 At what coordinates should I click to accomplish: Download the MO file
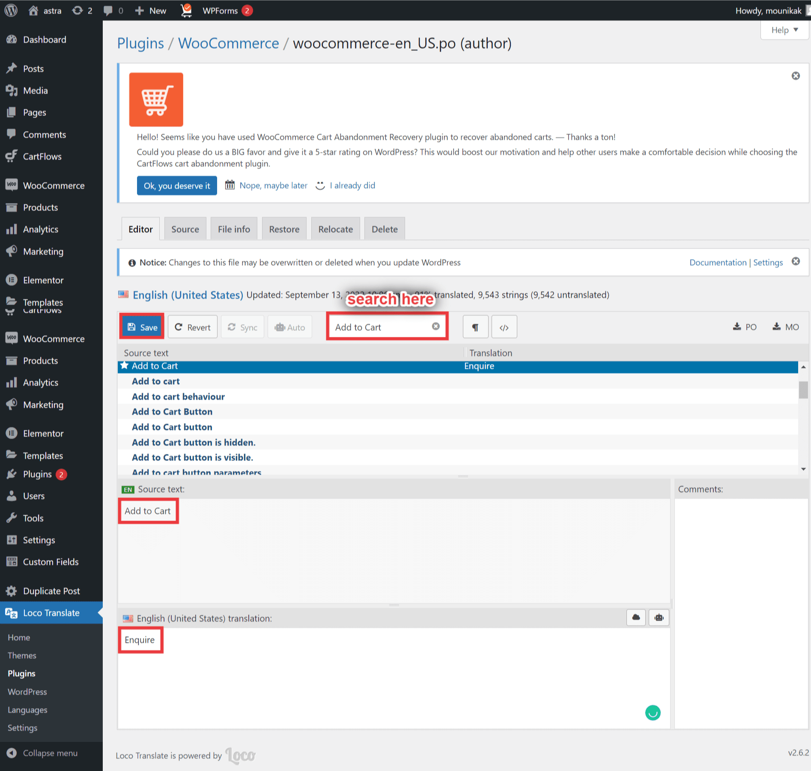pos(786,327)
